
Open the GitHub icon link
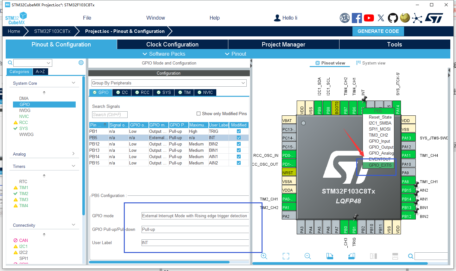click(393, 18)
